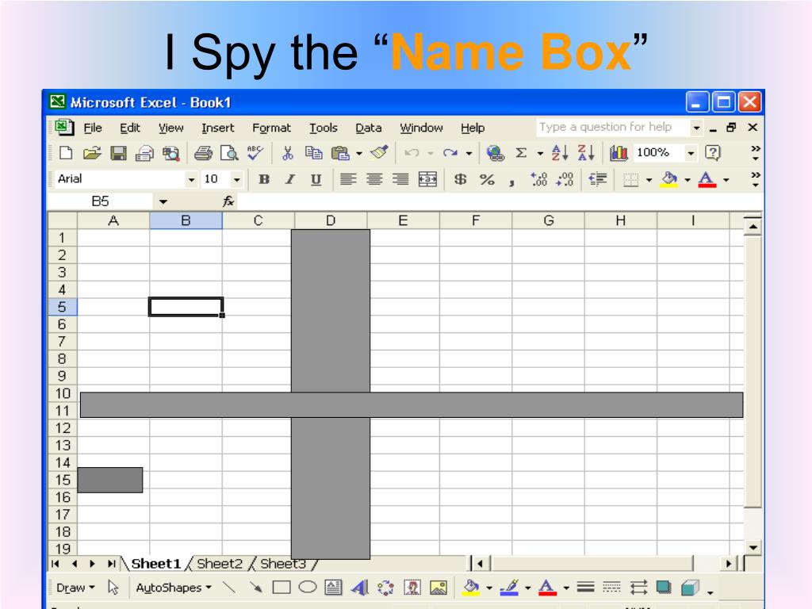
Task: Save the workbook with the floppy disk icon
Action: pyautogui.click(x=119, y=153)
